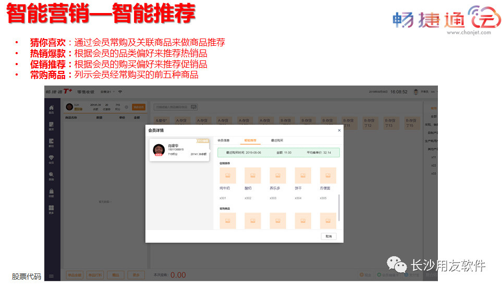
Task: Click the 纯牛奶 product thumbnail
Action: tap(228, 176)
